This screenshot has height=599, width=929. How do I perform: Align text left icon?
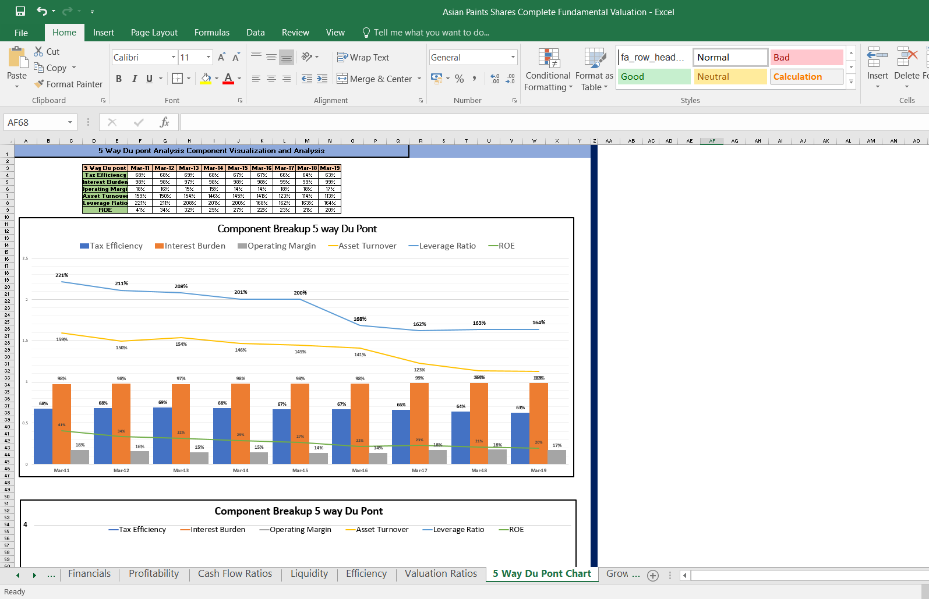(256, 79)
